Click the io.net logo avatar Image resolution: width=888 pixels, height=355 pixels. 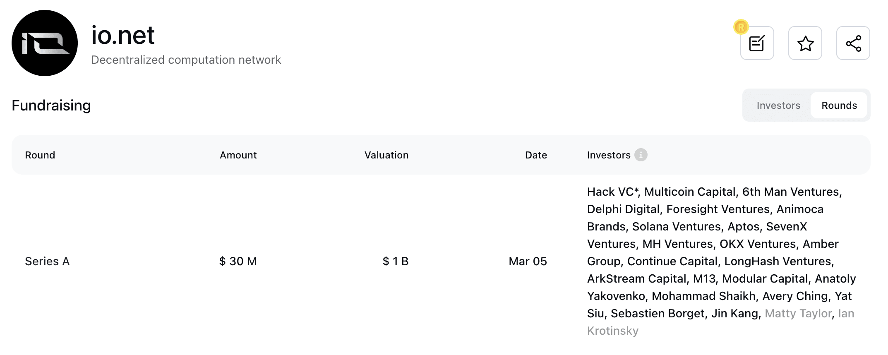click(45, 43)
